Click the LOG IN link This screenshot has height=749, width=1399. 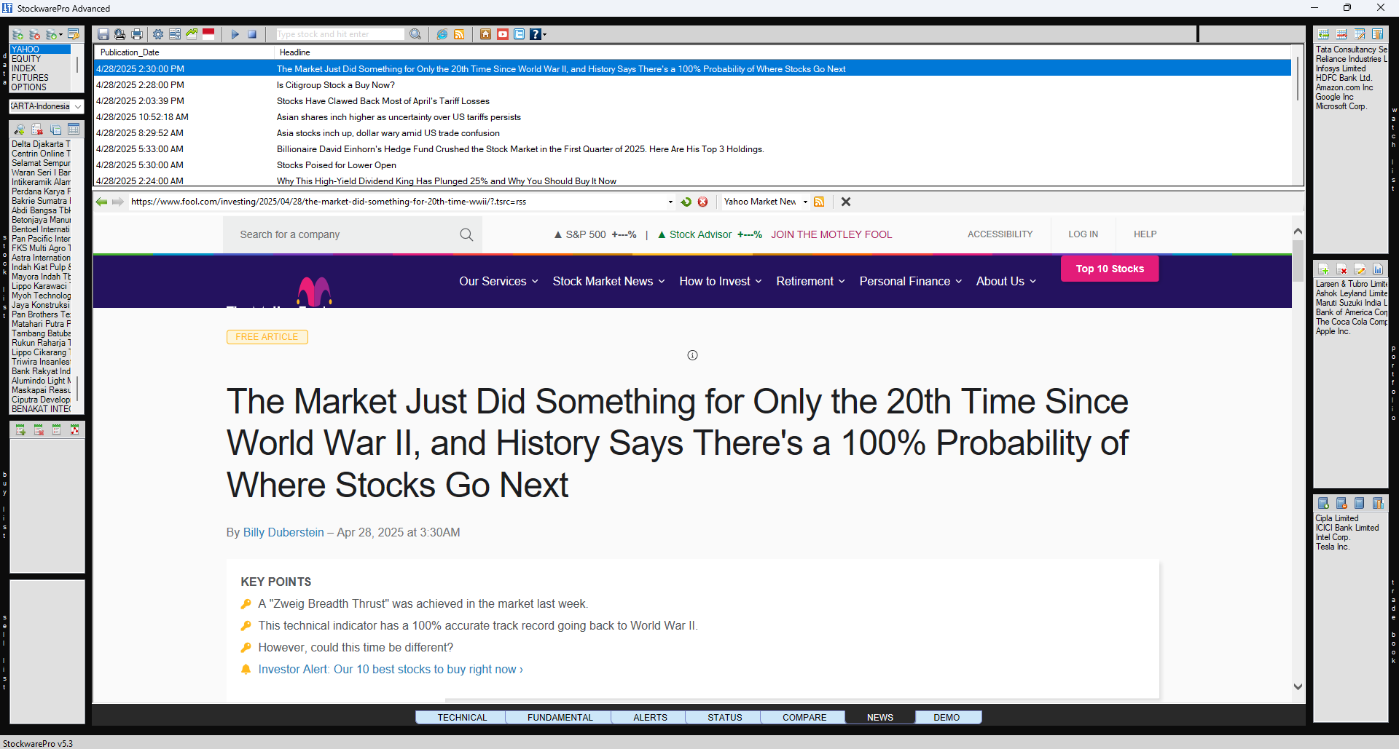pos(1083,234)
